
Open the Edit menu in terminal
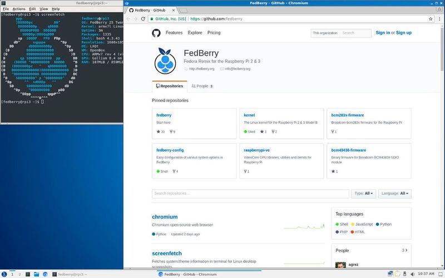click(x=32, y=9)
